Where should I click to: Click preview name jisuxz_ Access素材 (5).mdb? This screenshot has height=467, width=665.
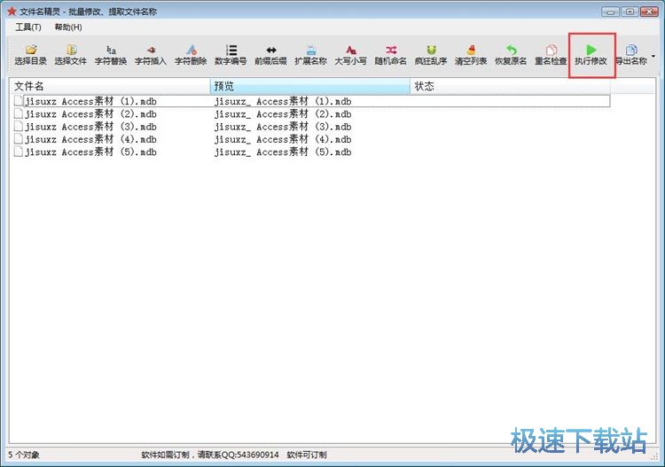point(283,152)
